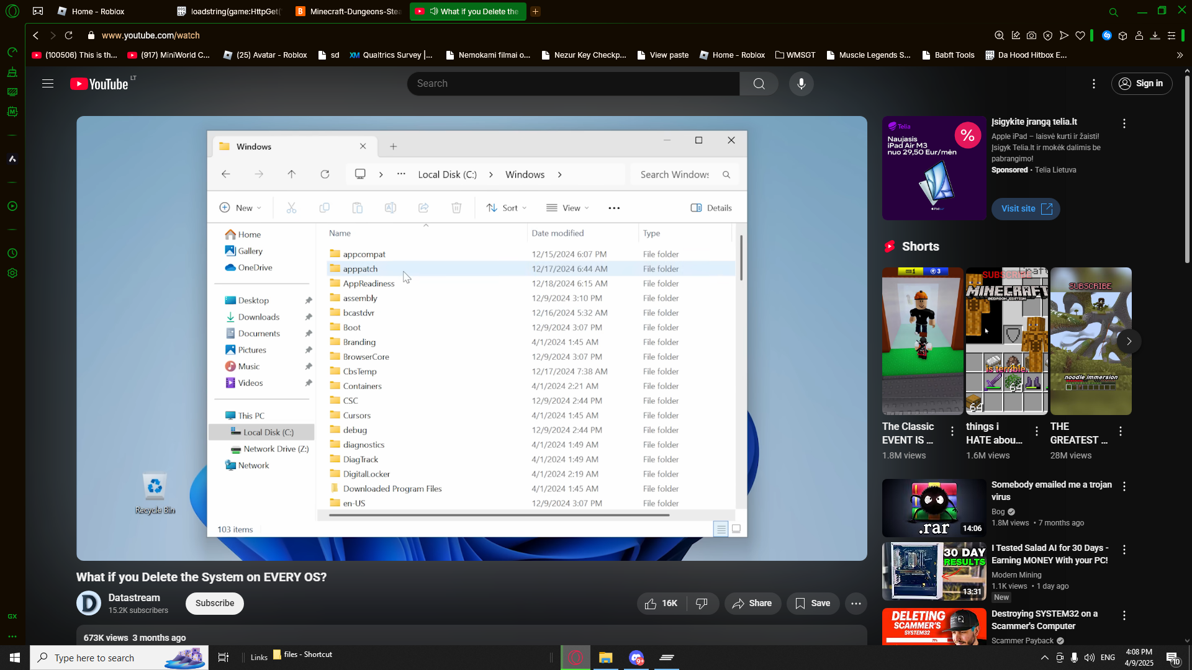Viewport: 1192px width, 670px height.
Task: Add page to bookmarks with heart icon
Action: [1080, 35]
